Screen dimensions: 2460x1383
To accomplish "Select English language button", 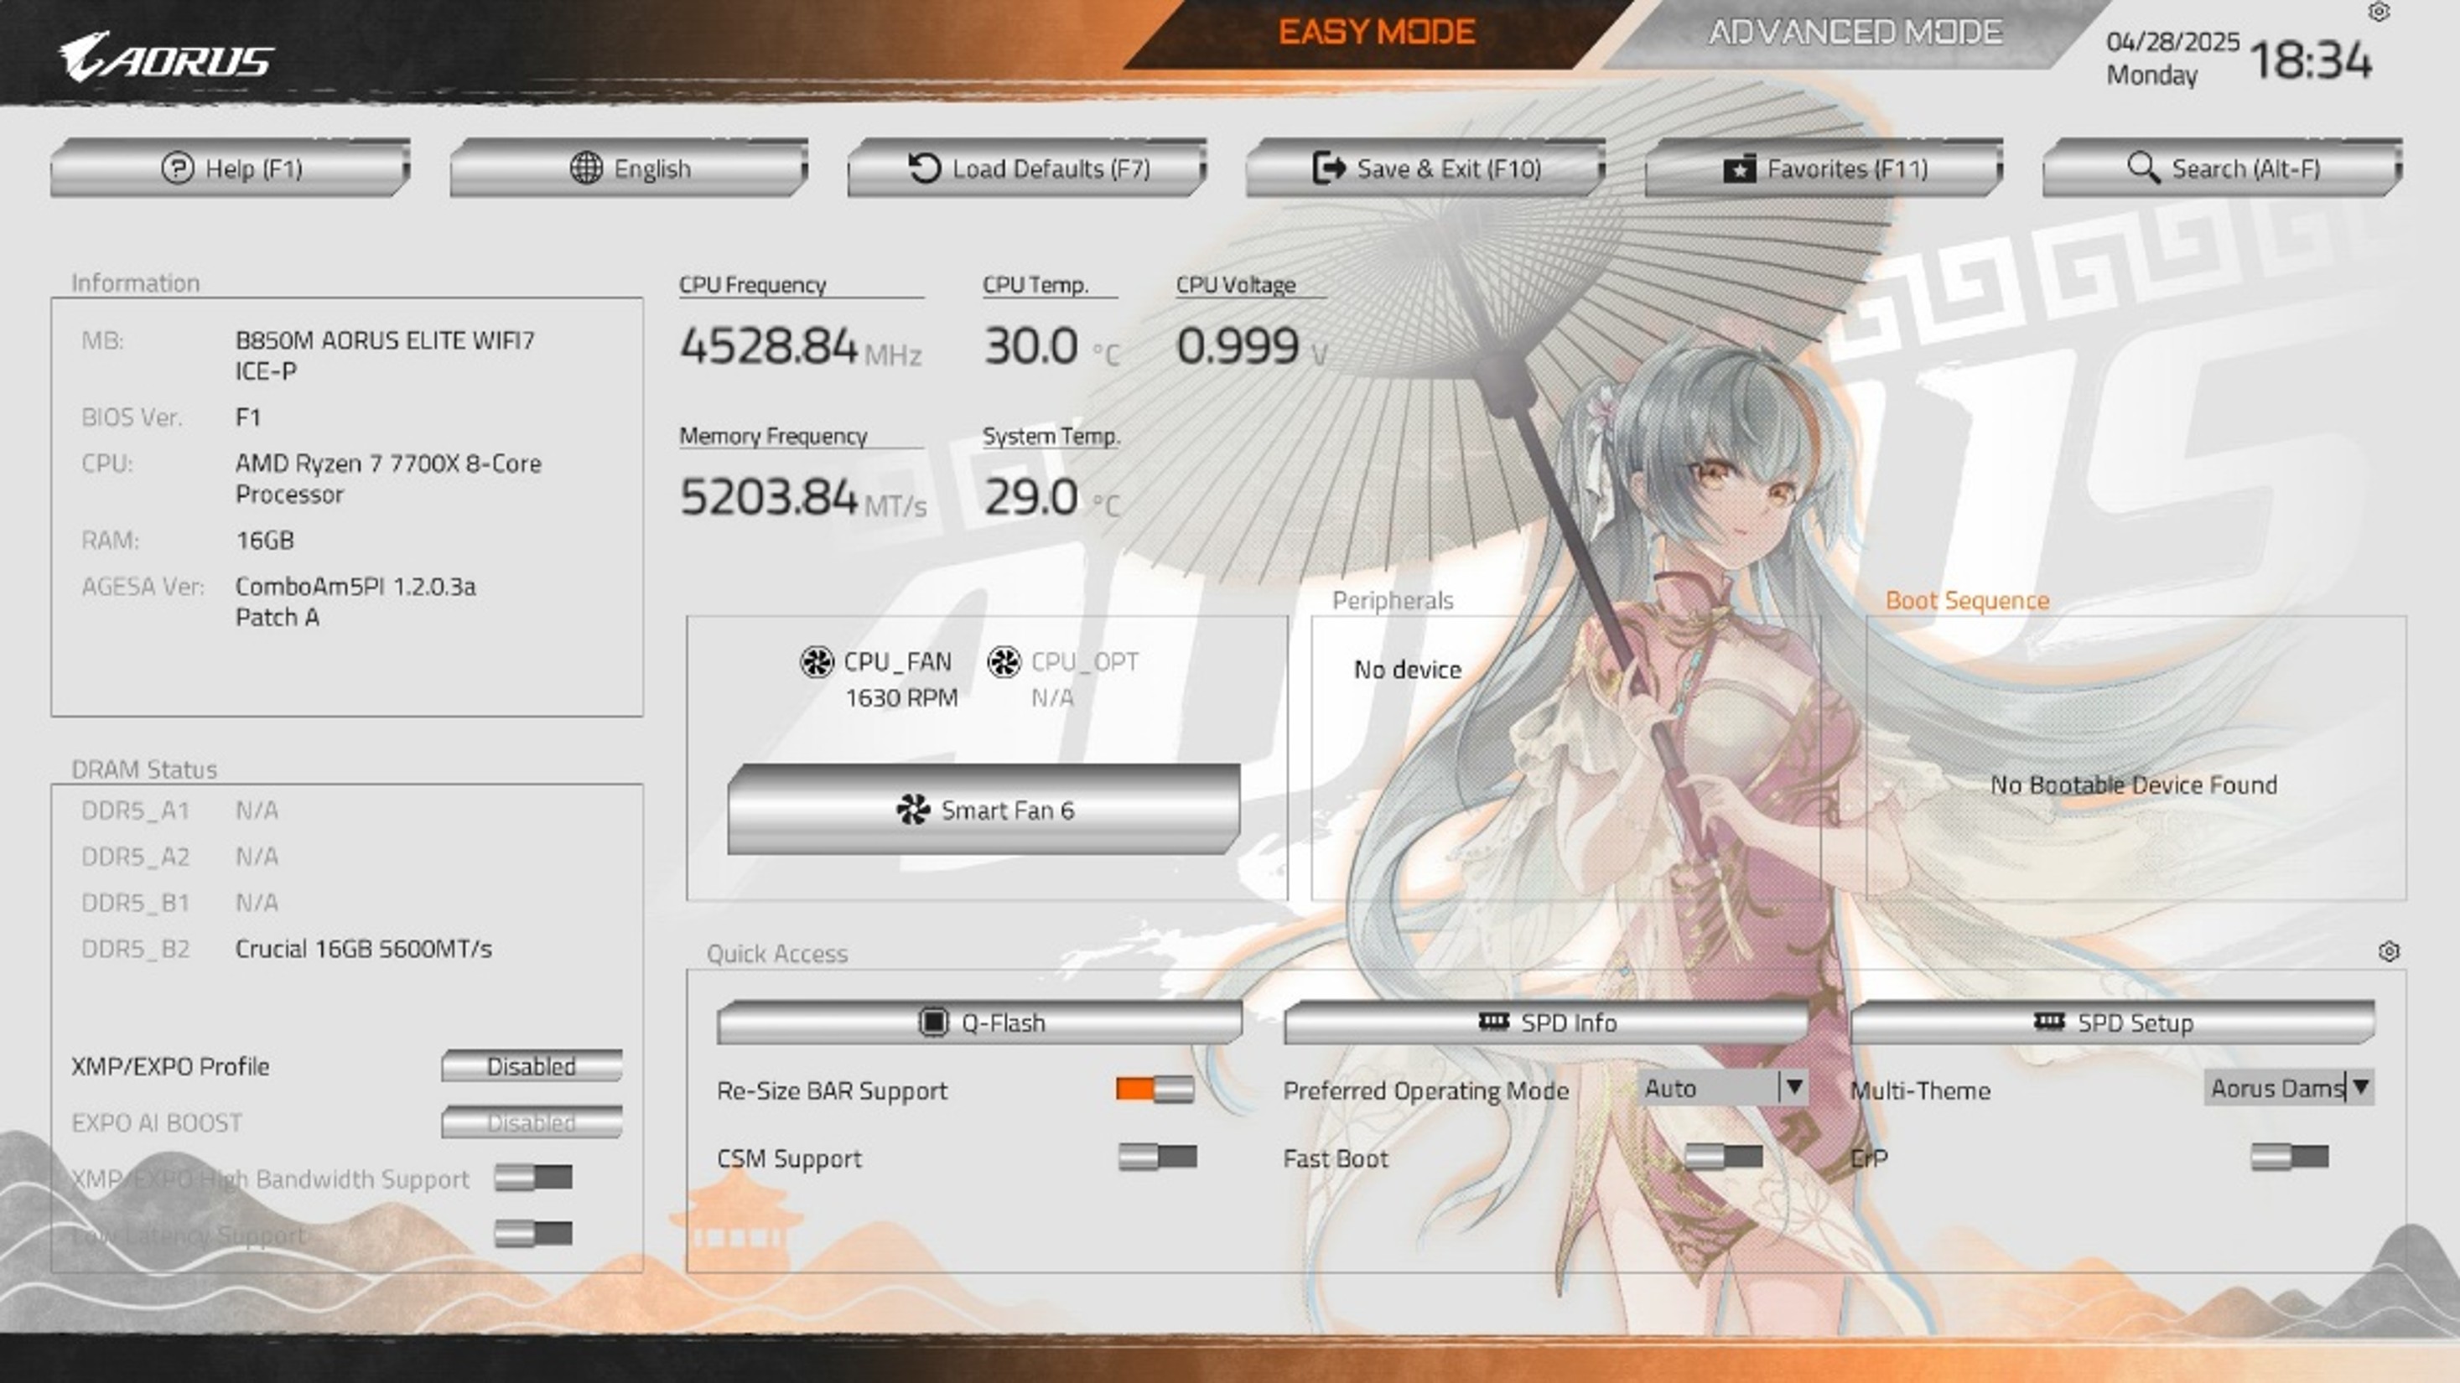I will tap(630, 168).
